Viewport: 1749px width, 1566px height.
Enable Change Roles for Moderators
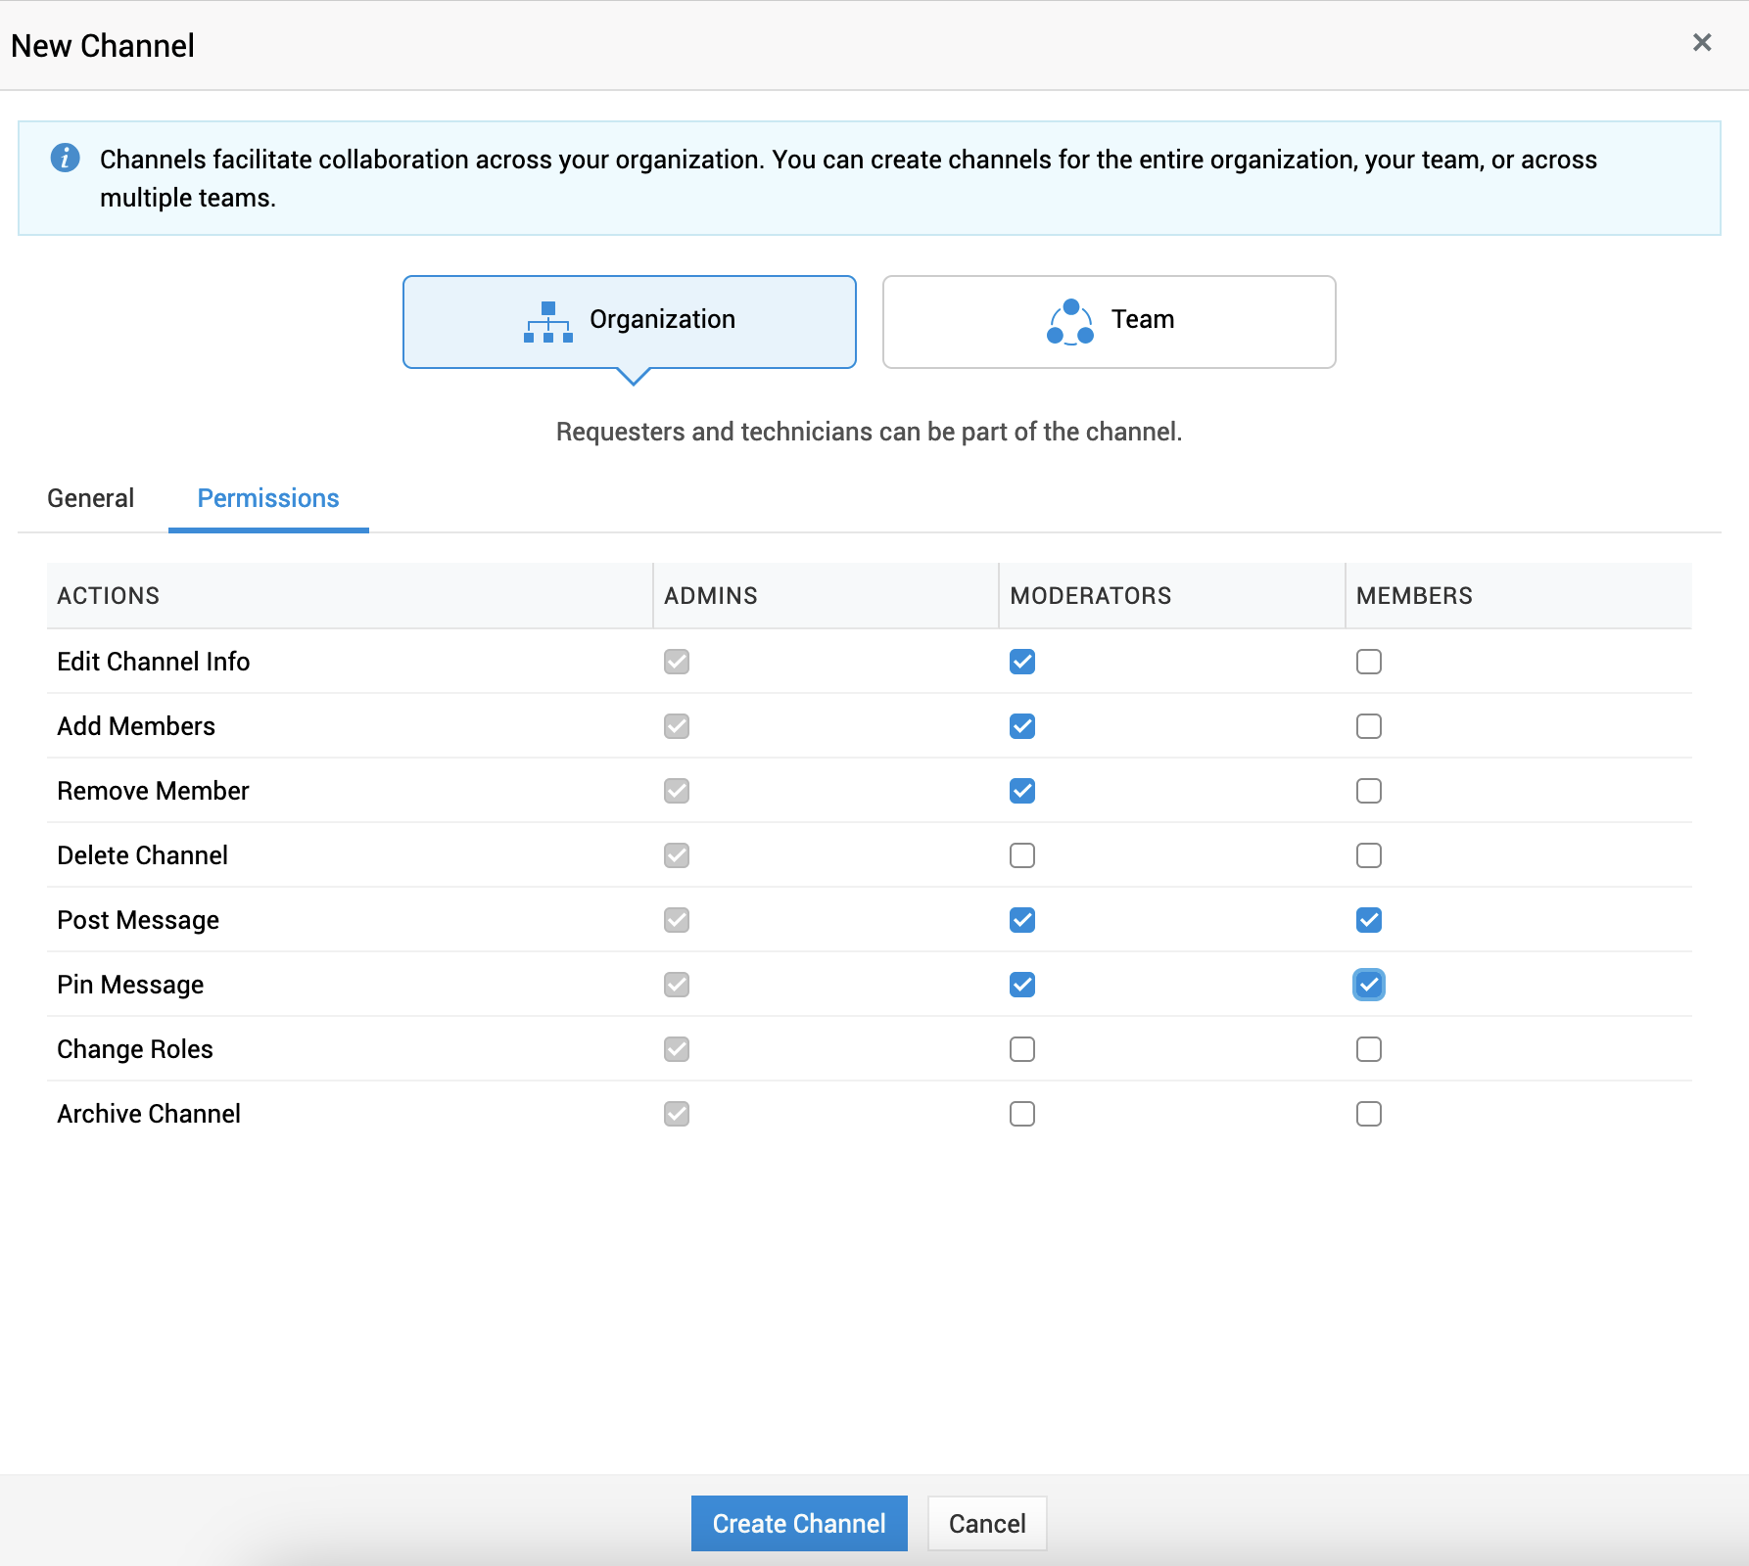(x=1022, y=1049)
